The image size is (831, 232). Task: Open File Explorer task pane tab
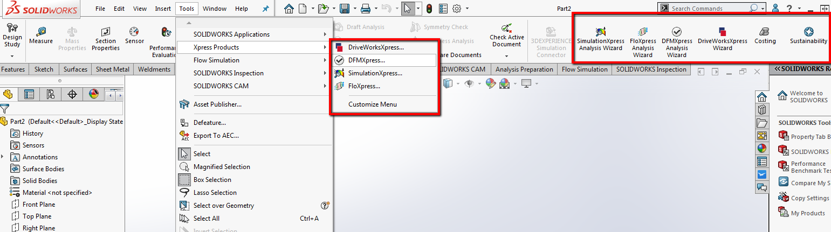762,123
